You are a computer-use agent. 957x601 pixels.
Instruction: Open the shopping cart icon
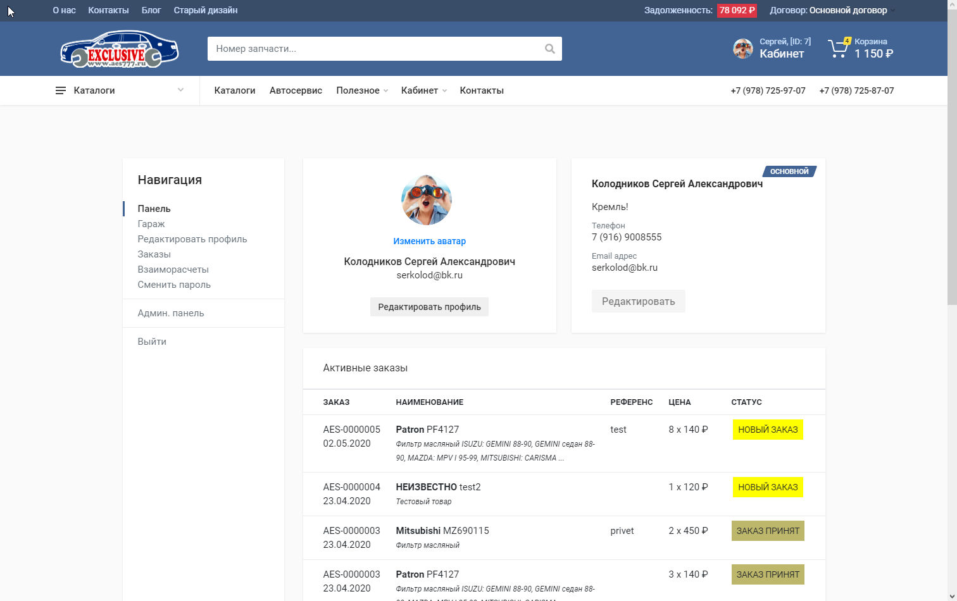(838, 48)
